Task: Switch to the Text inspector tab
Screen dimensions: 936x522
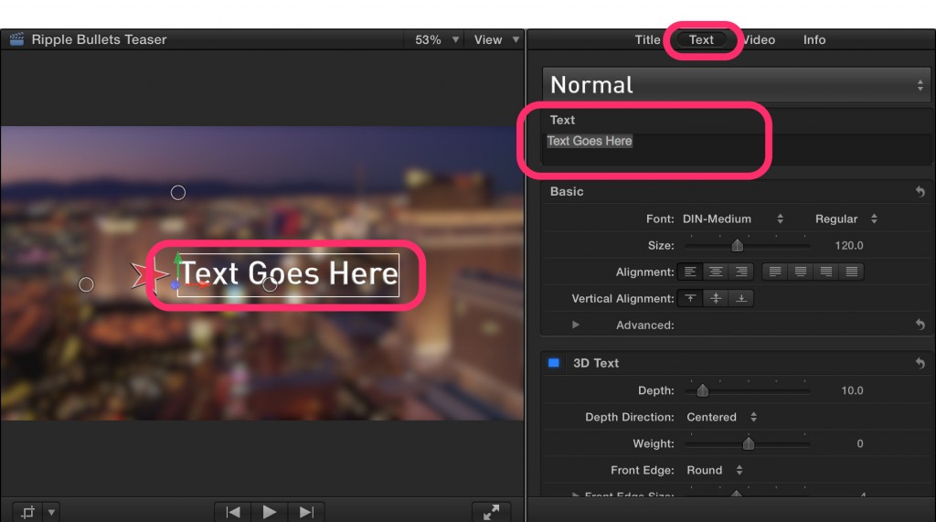Action: 701,39
